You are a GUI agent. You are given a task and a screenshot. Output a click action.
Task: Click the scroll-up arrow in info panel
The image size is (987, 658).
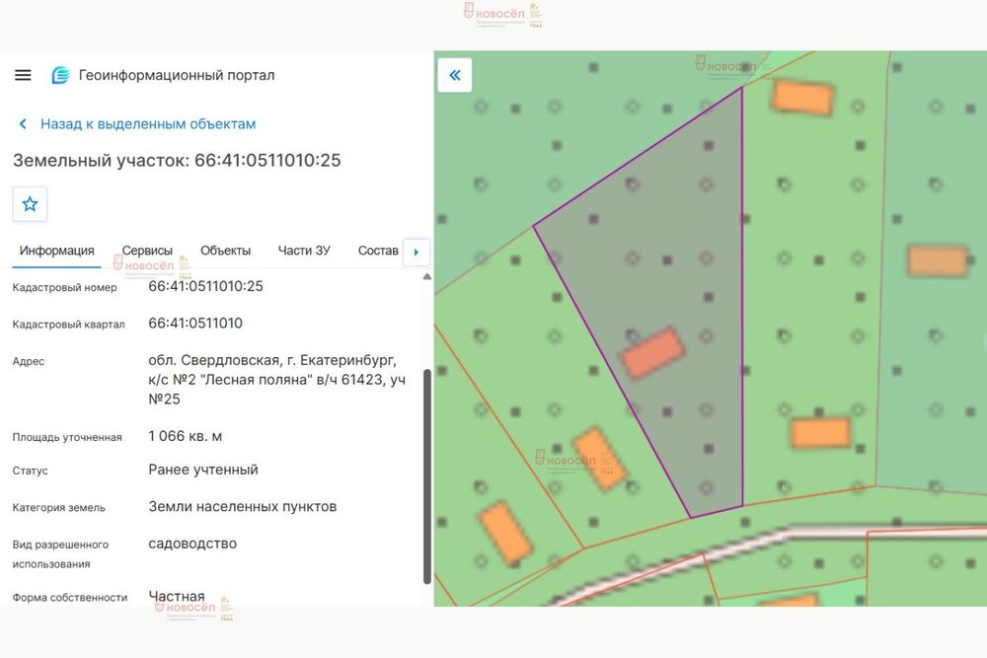(x=427, y=277)
